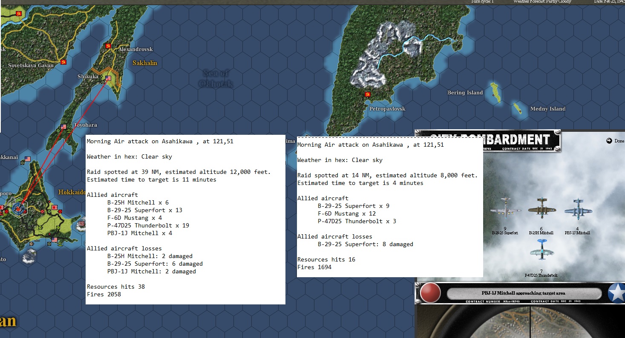The height and width of the screenshot is (338, 625).
Task: Click the Sea of Okhotsk label
Action: [216, 78]
